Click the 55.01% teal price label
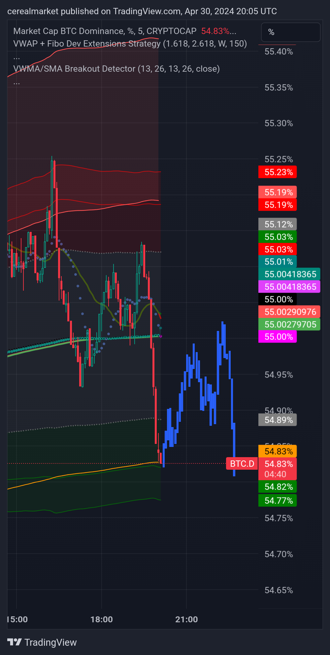 pos(278,262)
